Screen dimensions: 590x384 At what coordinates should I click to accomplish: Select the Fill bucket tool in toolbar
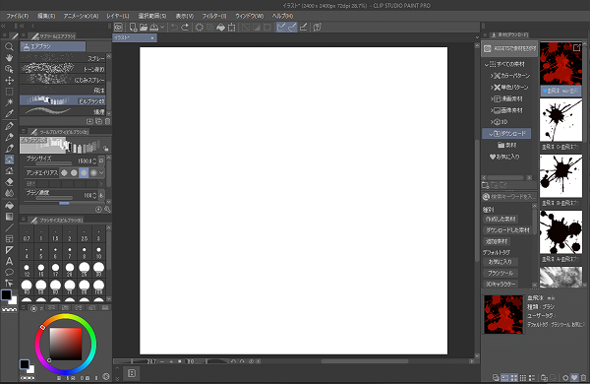point(9,206)
